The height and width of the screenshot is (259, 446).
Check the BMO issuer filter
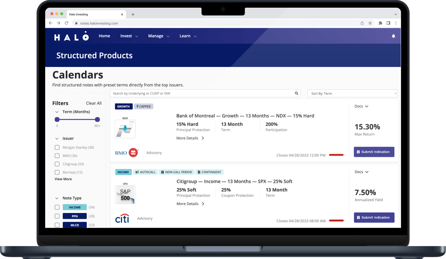click(57, 156)
